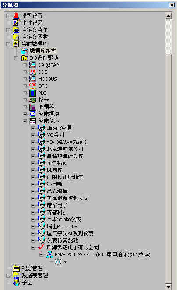This screenshot has width=177, height=290.
Task: Select the database configuration cylinder icon
Action: coord(25,51)
